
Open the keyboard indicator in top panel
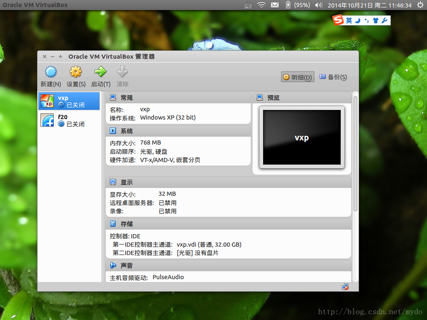248,5
